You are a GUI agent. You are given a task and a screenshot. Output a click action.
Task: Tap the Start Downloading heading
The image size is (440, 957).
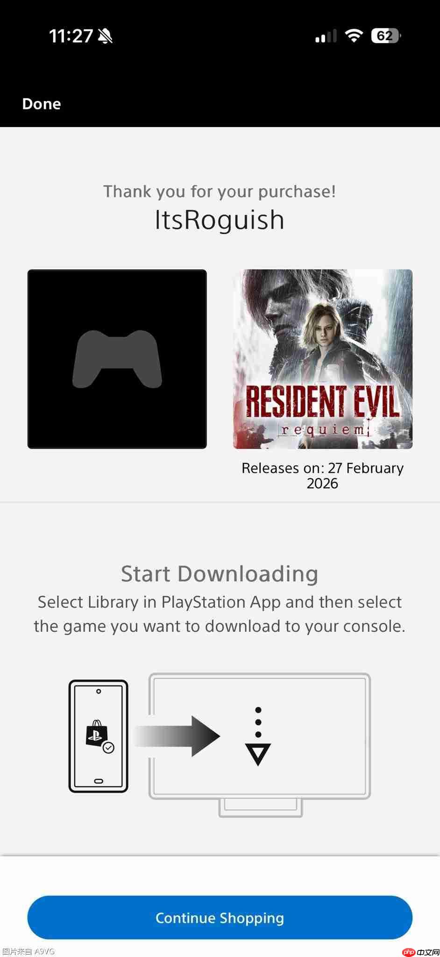tap(220, 573)
